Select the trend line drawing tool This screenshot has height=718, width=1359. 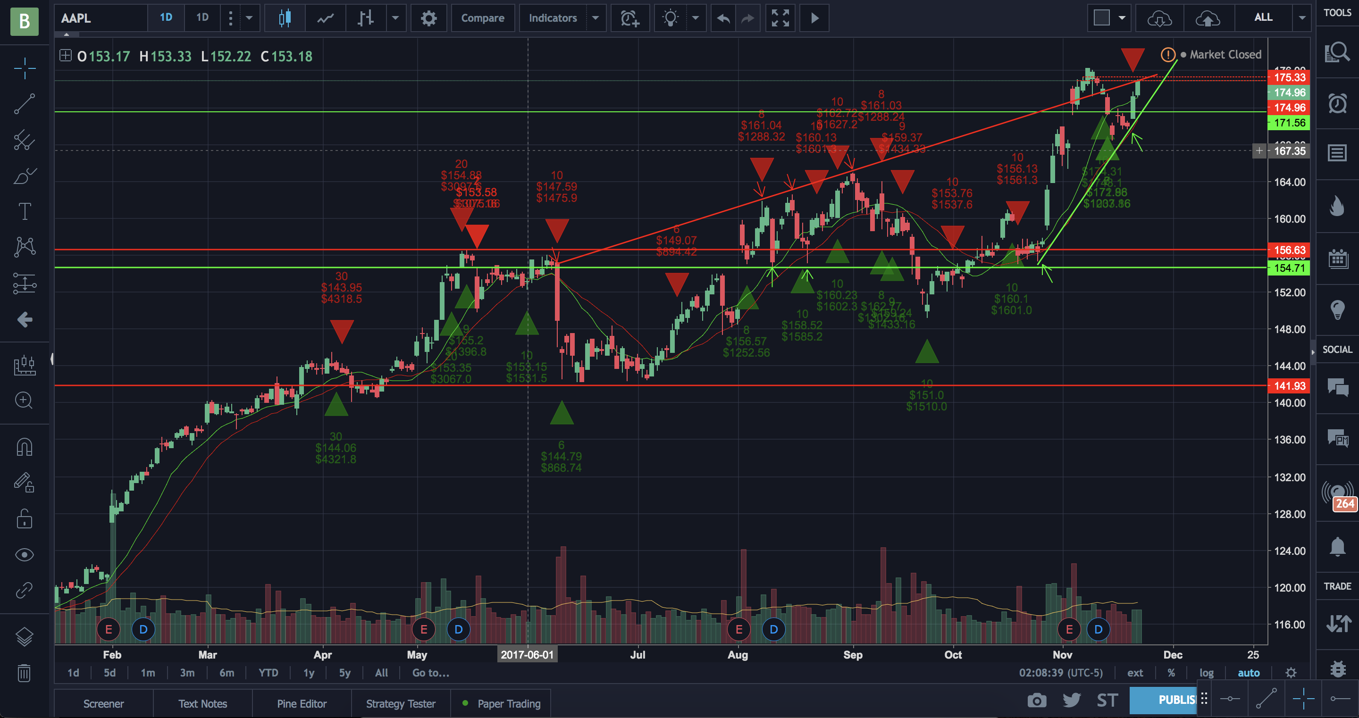coord(24,104)
